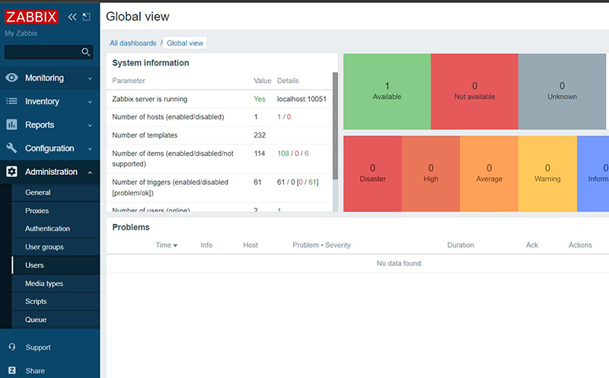Image resolution: width=609 pixels, height=378 pixels.
Task: Click the Disaster severity tile
Action: 372,173
